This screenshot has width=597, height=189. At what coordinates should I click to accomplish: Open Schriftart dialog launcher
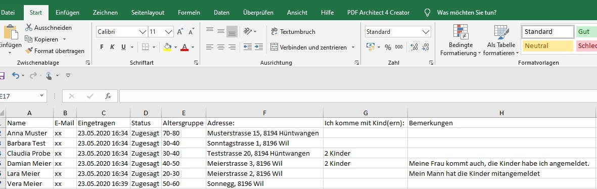(x=196, y=63)
